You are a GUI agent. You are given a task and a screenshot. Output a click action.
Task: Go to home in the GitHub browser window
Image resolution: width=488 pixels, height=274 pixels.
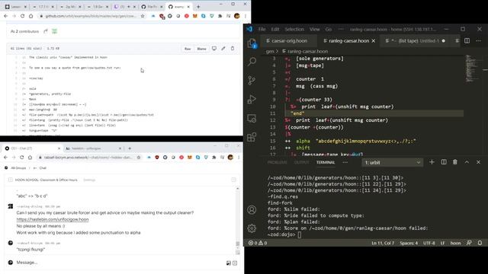(30, 16)
